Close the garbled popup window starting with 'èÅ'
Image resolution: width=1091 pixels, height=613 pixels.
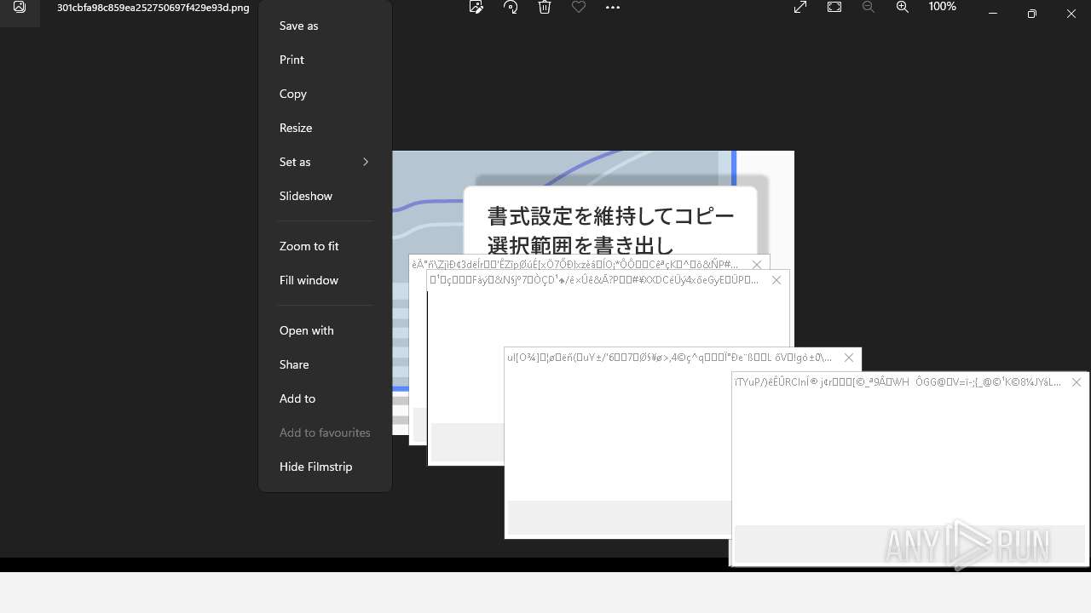pos(756,265)
